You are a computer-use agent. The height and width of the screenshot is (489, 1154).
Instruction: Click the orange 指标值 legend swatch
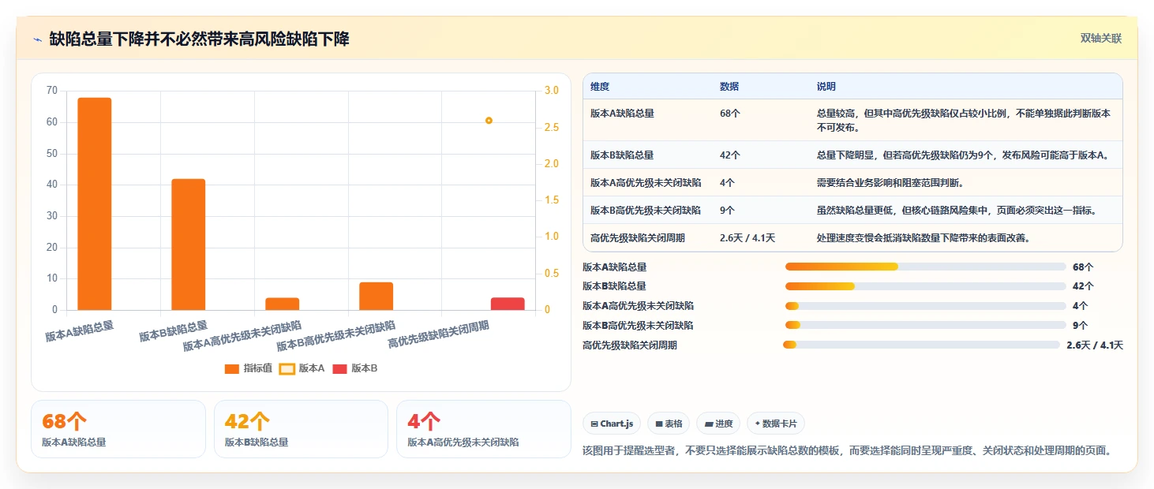(x=231, y=368)
